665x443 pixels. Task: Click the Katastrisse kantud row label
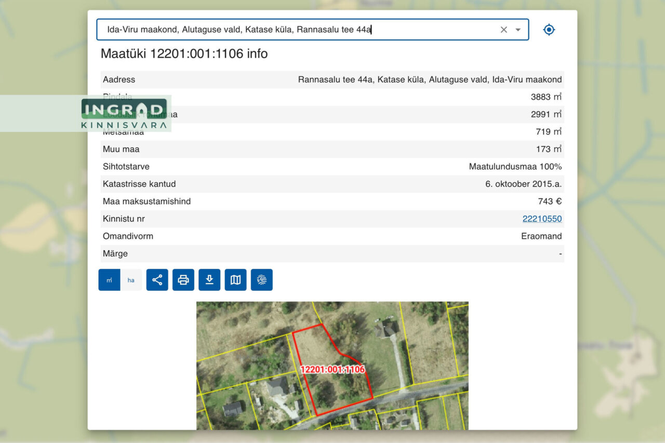point(139,184)
